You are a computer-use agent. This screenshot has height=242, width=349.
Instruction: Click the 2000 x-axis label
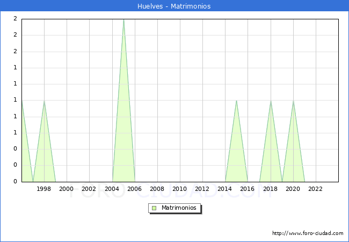tap(67, 189)
